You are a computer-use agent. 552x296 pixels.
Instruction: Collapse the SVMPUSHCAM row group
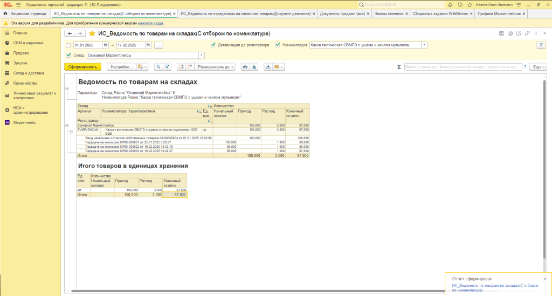coord(71,132)
